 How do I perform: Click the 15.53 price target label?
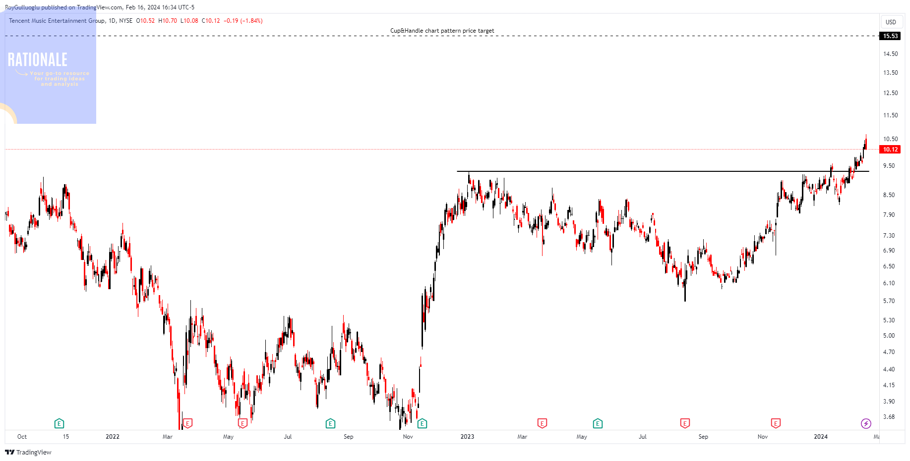pos(890,36)
